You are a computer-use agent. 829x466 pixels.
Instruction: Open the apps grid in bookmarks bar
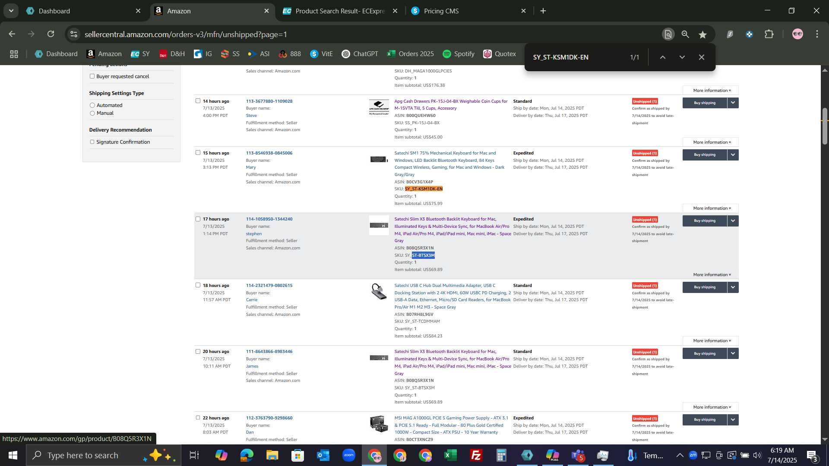[14, 54]
